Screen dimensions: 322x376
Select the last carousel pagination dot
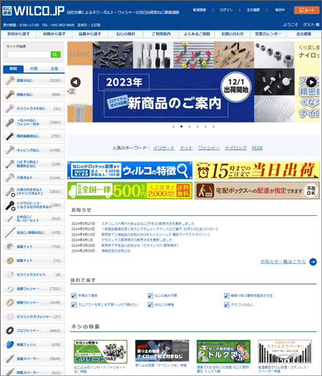pyautogui.click(x=213, y=127)
